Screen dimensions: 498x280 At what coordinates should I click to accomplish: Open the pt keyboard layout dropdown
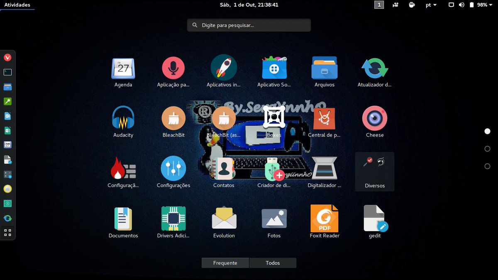pyautogui.click(x=431, y=5)
